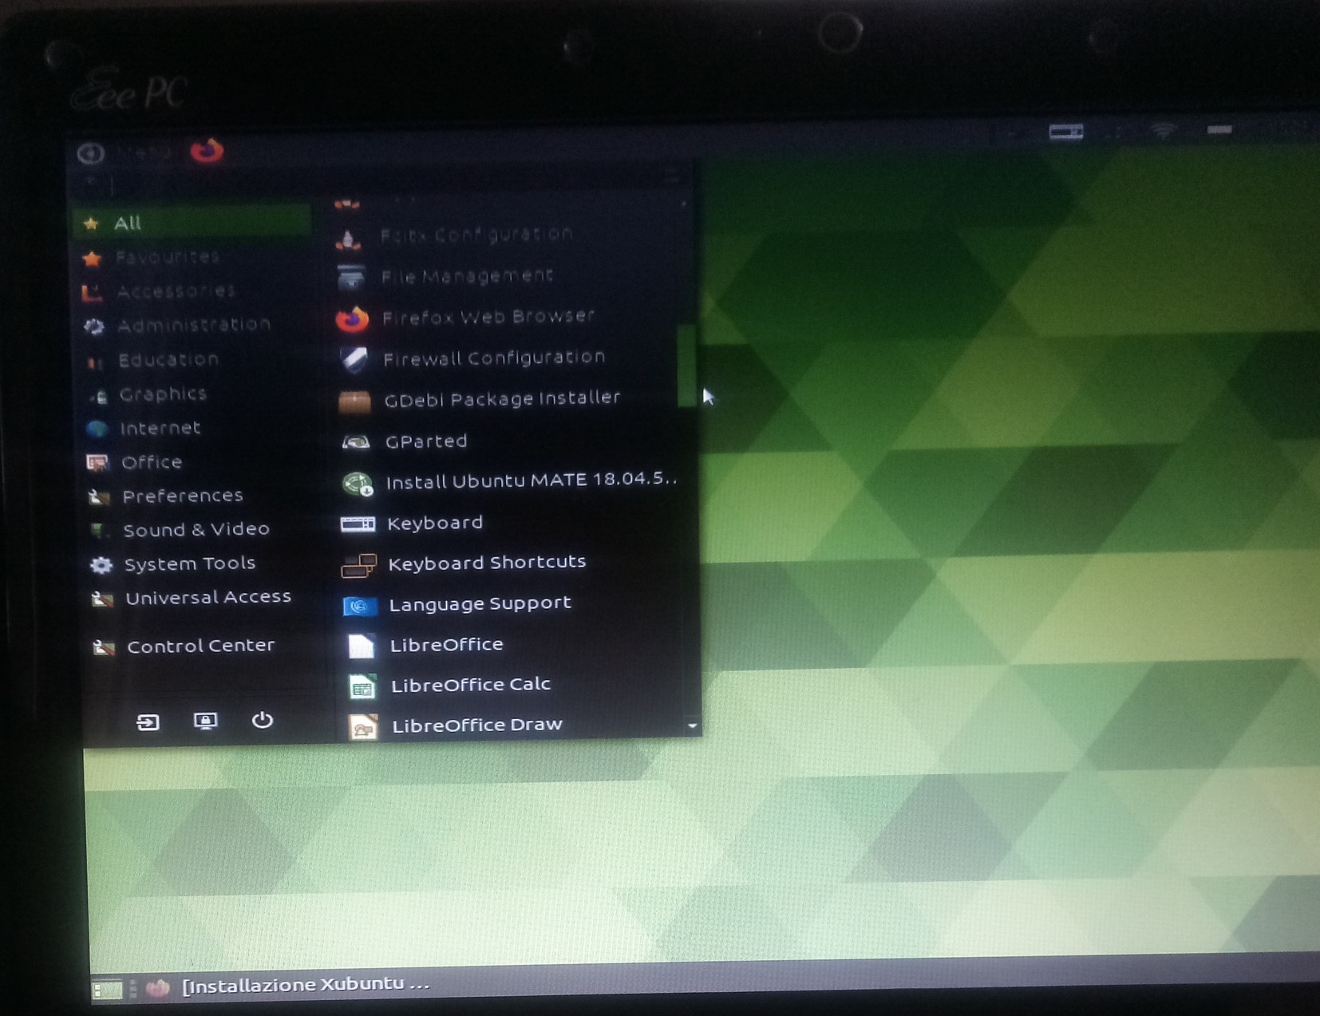Viewport: 1320px width, 1016px height.
Task: Open the keyboard indicator in the top panel
Action: tap(1065, 132)
